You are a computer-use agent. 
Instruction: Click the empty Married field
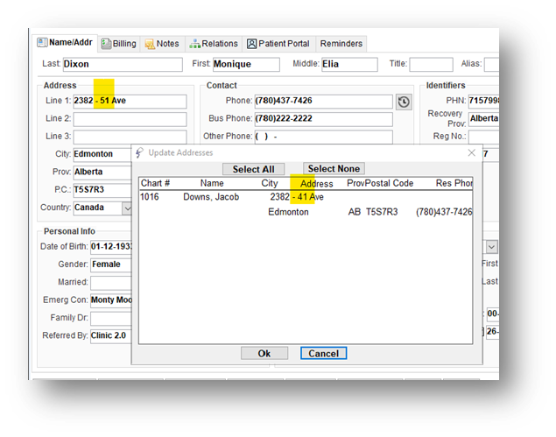pos(110,283)
